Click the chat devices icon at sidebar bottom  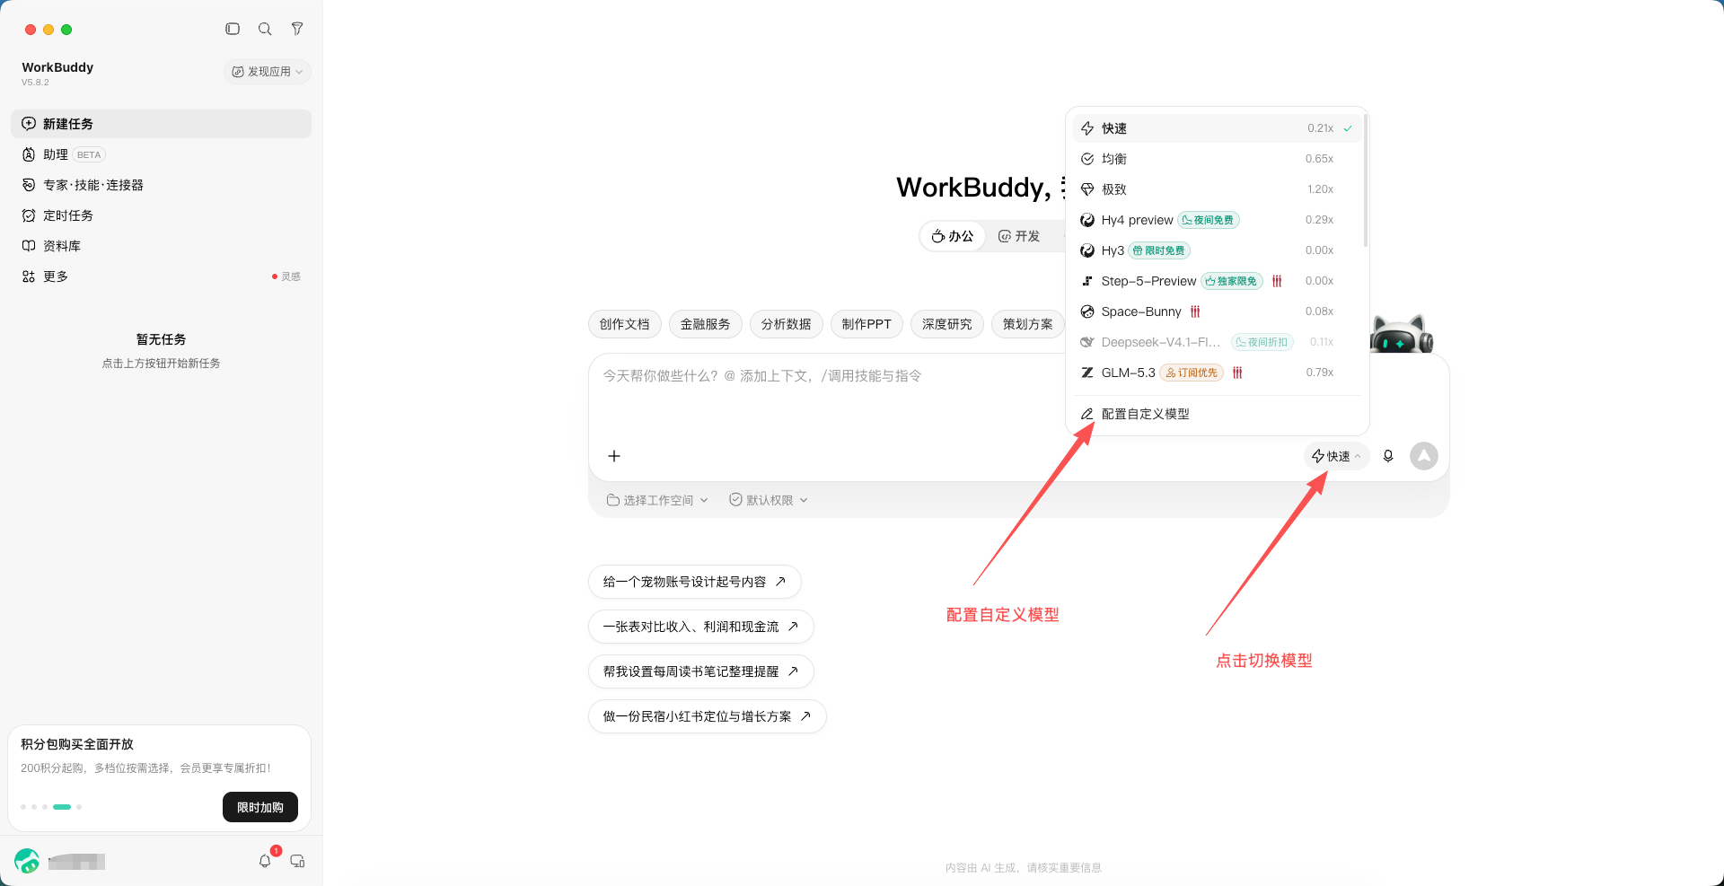tap(297, 861)
